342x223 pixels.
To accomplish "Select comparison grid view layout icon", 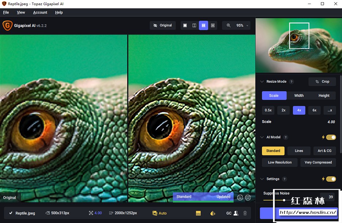I will coord(213,25).
